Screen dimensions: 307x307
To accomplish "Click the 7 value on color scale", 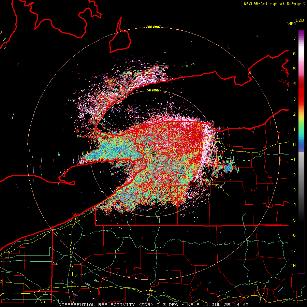I will click(294, 38).
